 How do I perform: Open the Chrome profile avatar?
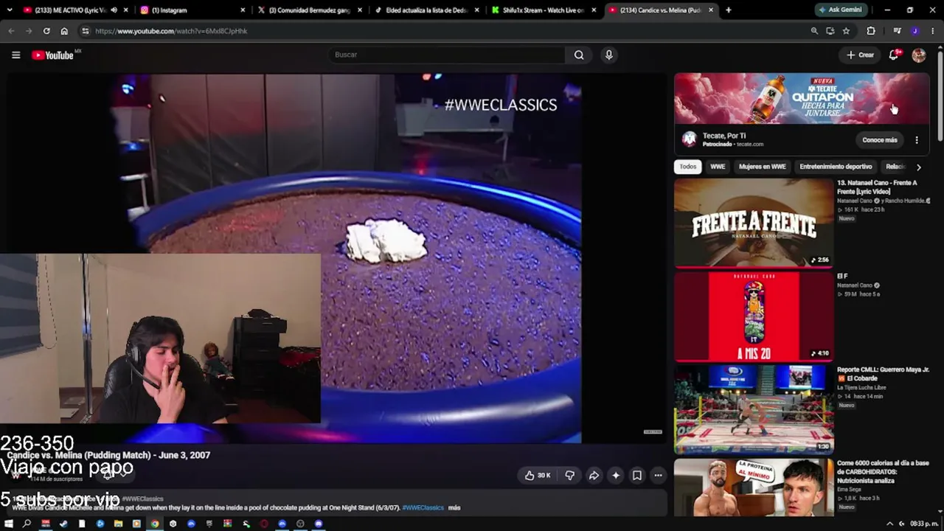point(914,31)
